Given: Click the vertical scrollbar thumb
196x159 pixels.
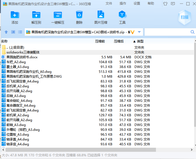Looking at the screenshot, I should pos(195,85).
